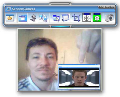The height and width of the screenshot is (97, 120).
Task: Click the glowing blue bar below the toolbar
Action: tap(60, 26)
